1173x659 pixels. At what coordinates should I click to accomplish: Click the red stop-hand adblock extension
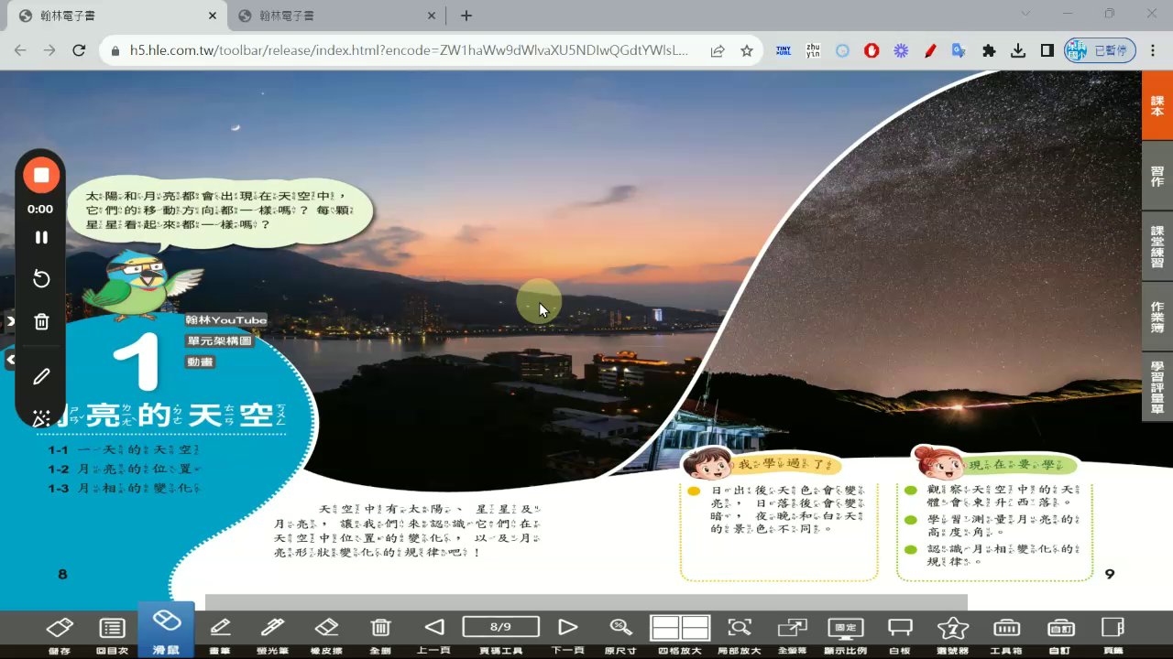click(872, 51)
